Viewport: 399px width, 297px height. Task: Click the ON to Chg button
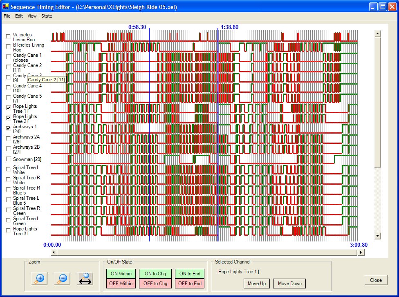[155, 274]
